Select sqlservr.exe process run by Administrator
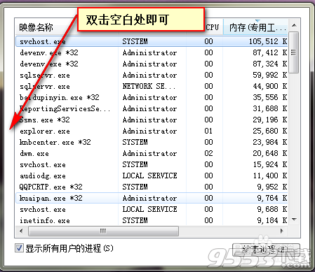Viewport: 315px width, 272px height. click(x=152, y=75)
